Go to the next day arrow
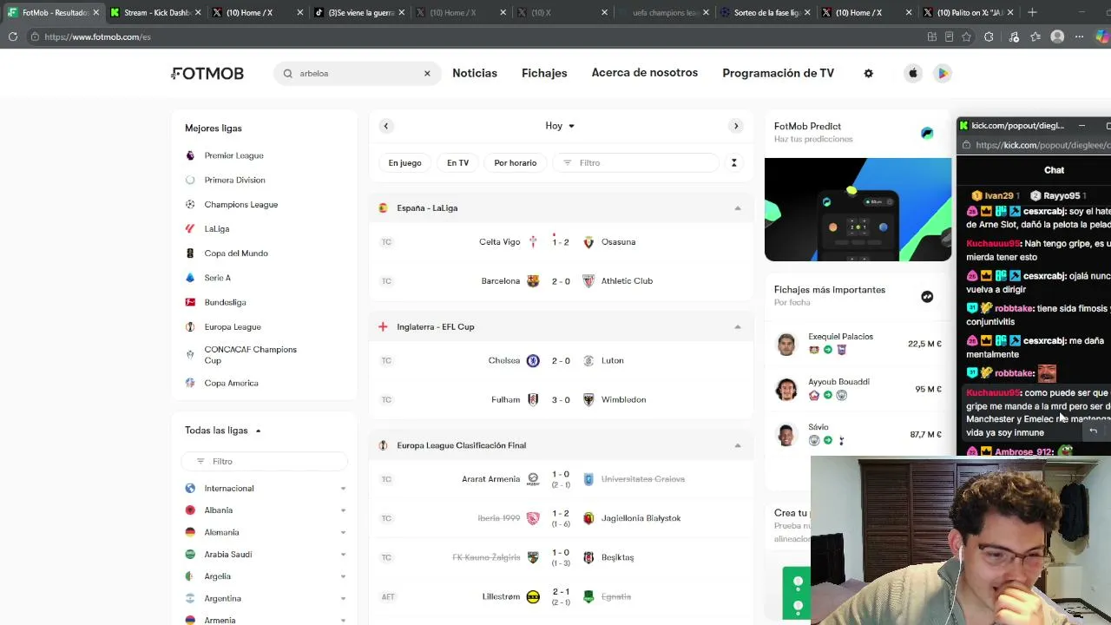 736,126
